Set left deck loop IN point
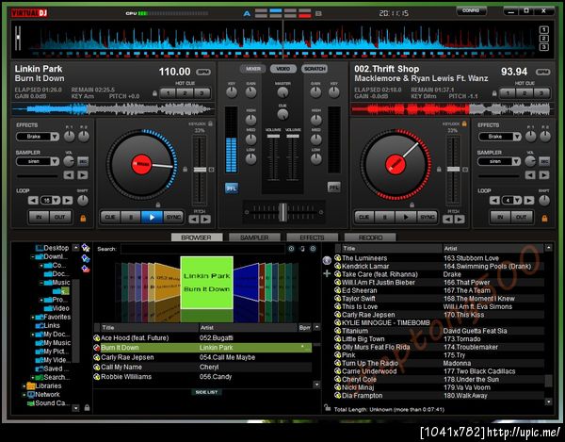Image resolution: width=565 pixels, height=442 pixels. pyautogui.click(x=39, y=217)
